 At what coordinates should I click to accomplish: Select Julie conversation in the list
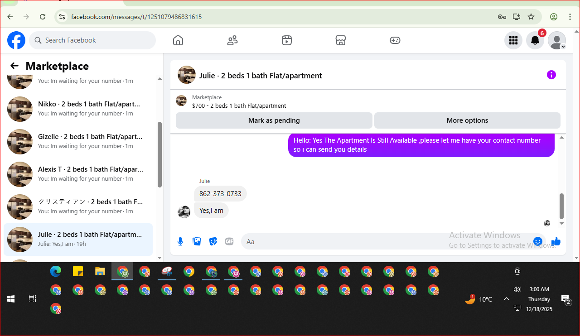(x=78, y=239)
